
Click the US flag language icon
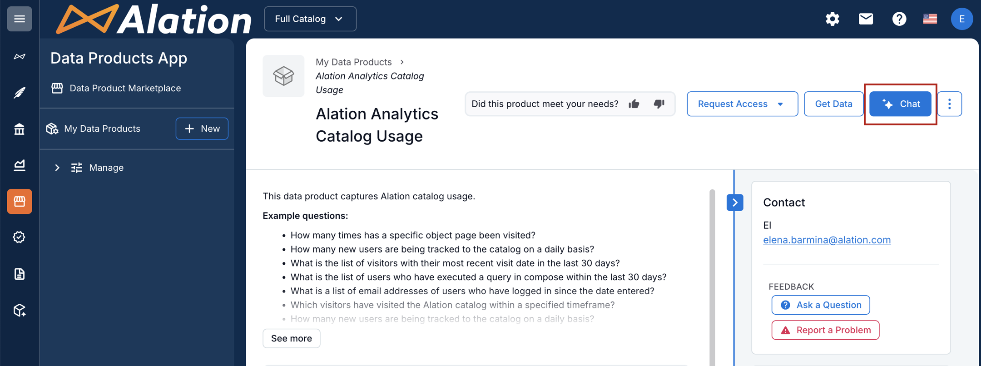click(930, 19)
